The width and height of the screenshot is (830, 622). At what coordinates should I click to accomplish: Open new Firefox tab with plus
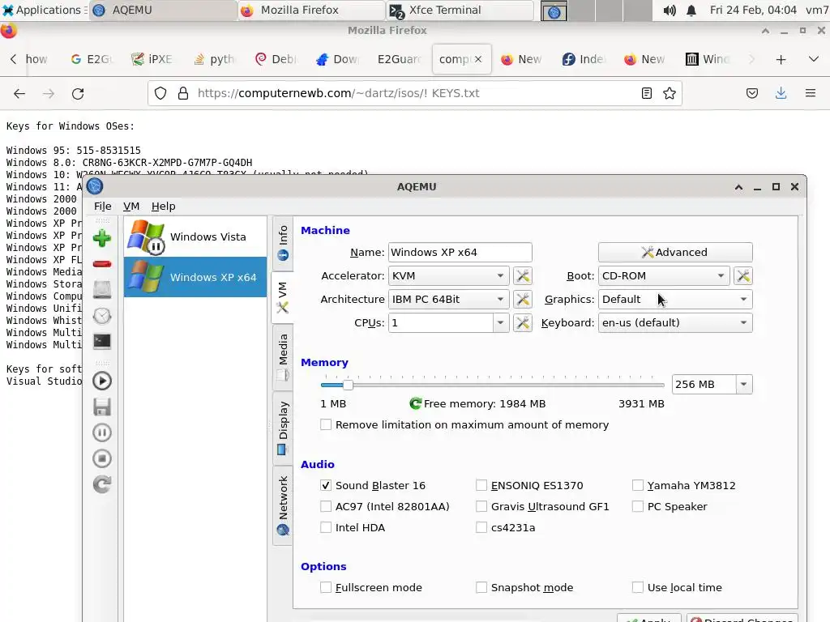pyautogui.click(x=781, y=60)
